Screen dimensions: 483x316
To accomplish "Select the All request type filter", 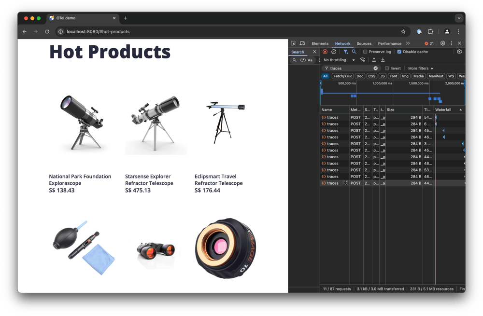I will click(x=325, y=76).
